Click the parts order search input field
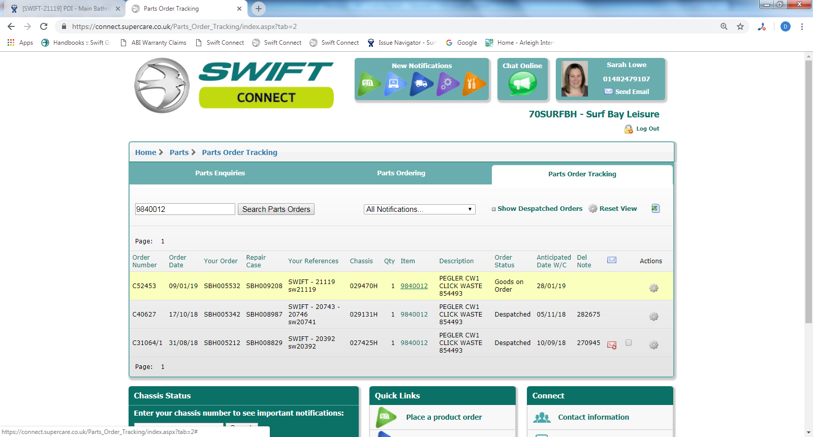The width and height of the screenshot is (813, 437). pos(185,209)
